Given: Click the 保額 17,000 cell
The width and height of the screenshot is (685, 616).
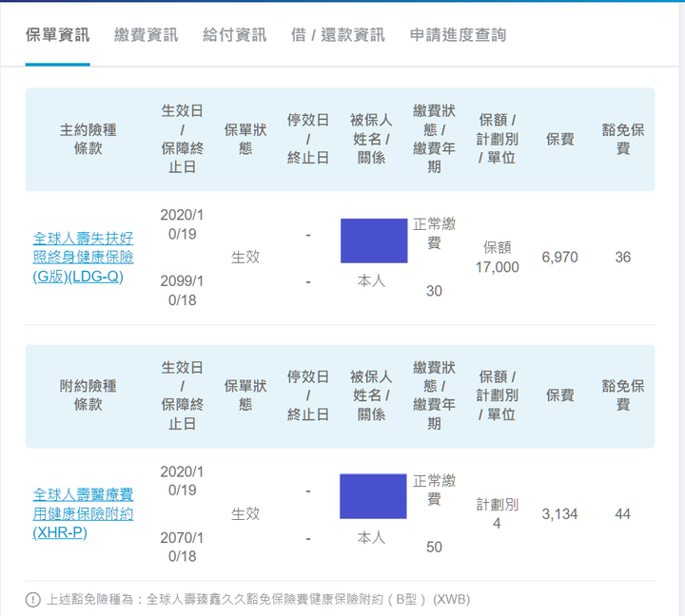Looking at the screenshot, I should (x=498, y=257).
